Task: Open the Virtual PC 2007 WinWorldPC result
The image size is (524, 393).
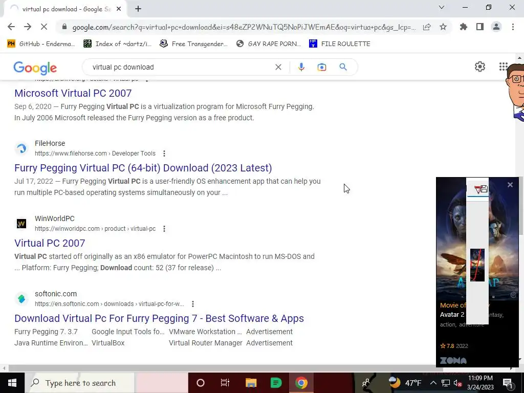Action: (x=50, y=243)
